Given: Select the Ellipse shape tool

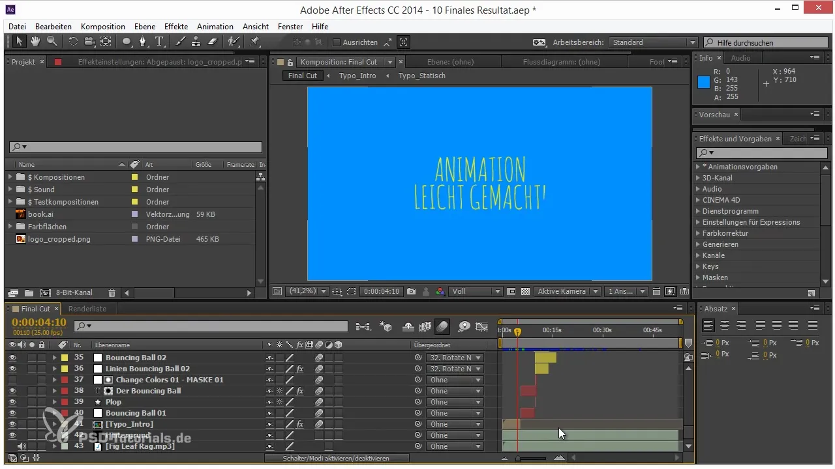Looking at the screenshot, I should 127,42.
